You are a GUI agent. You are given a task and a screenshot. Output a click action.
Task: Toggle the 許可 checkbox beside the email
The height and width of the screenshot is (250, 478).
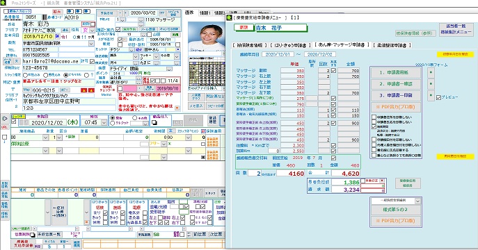coord(93,61)
